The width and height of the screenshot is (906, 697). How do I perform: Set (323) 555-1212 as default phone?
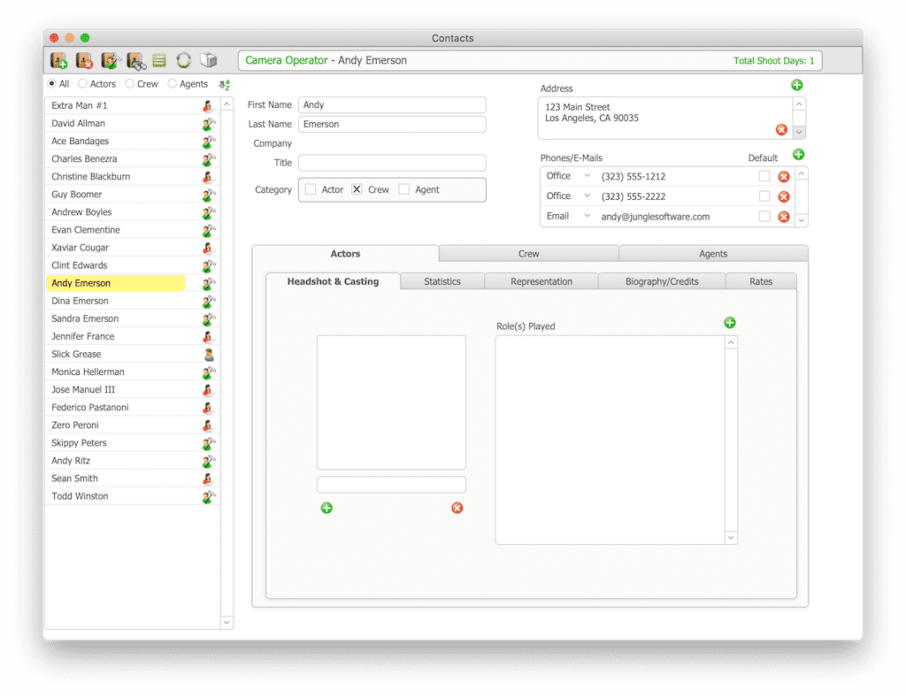pyautogui.click(x=764, y=176)
